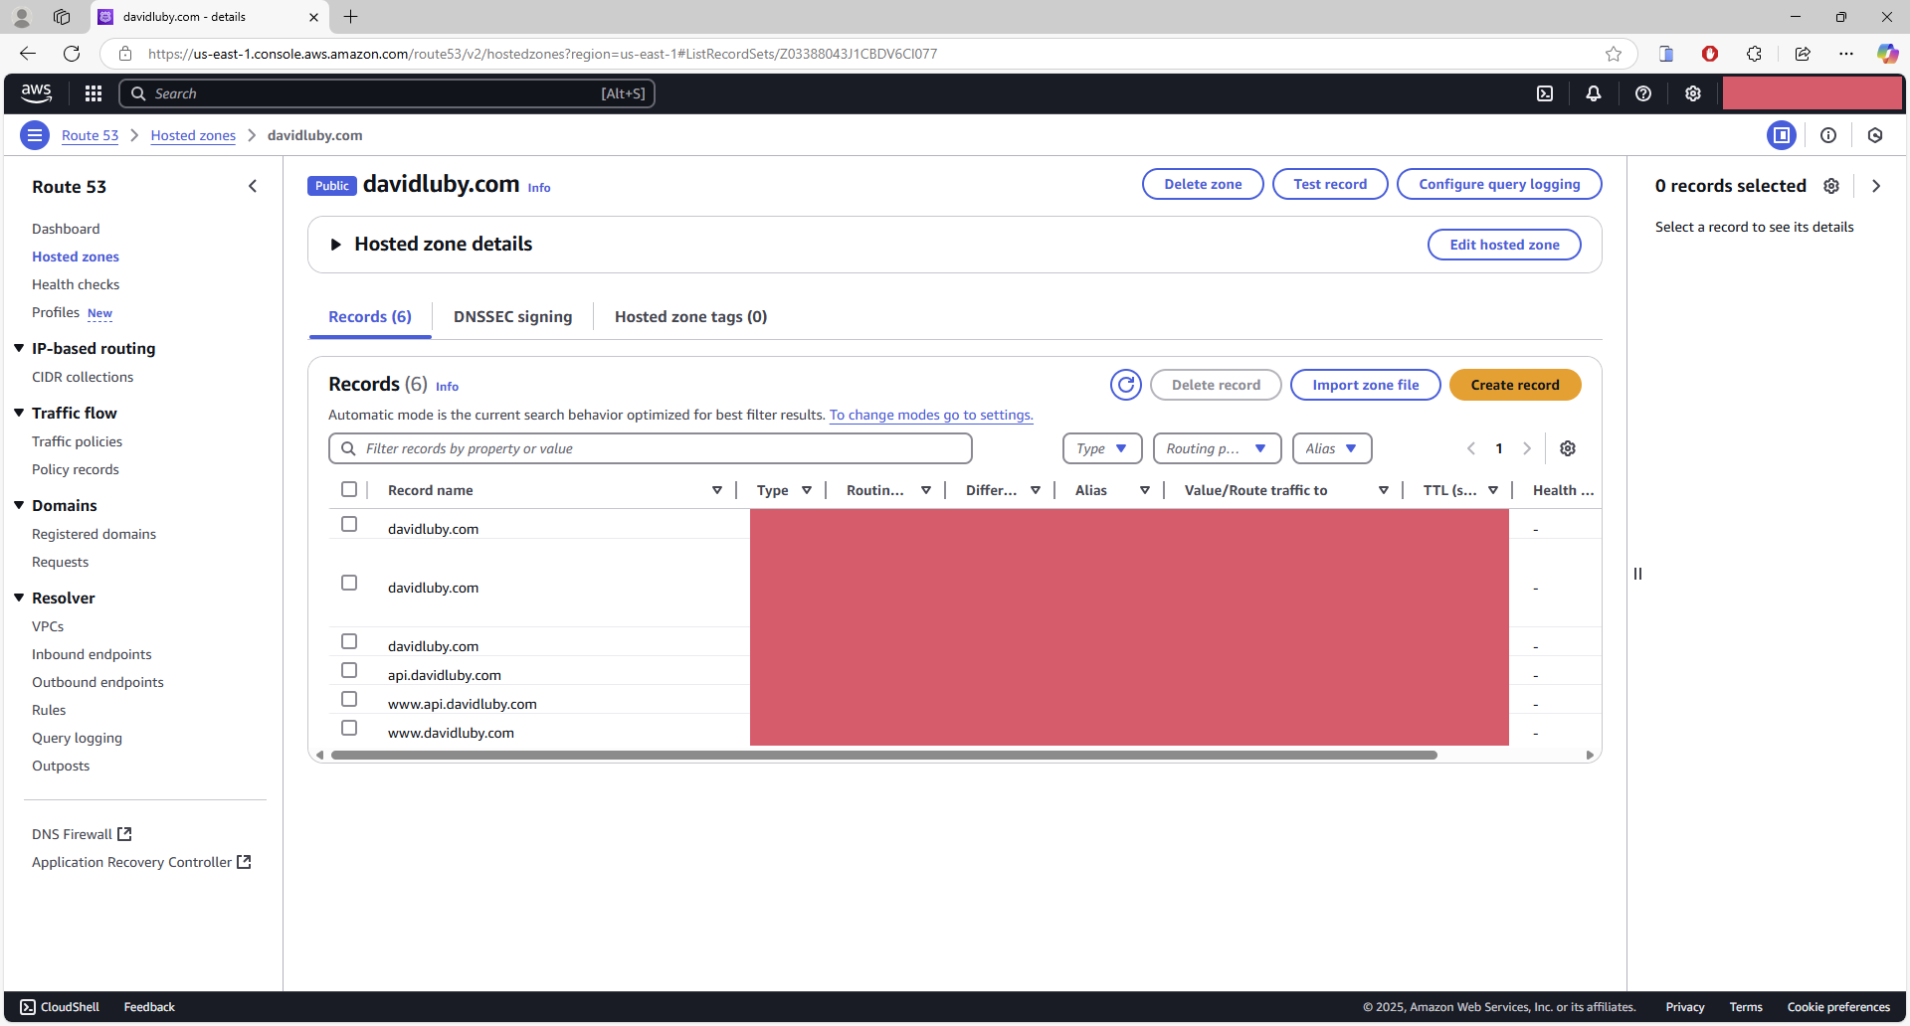
Task: Open records table preferences gear
Action: point(1568,448)
